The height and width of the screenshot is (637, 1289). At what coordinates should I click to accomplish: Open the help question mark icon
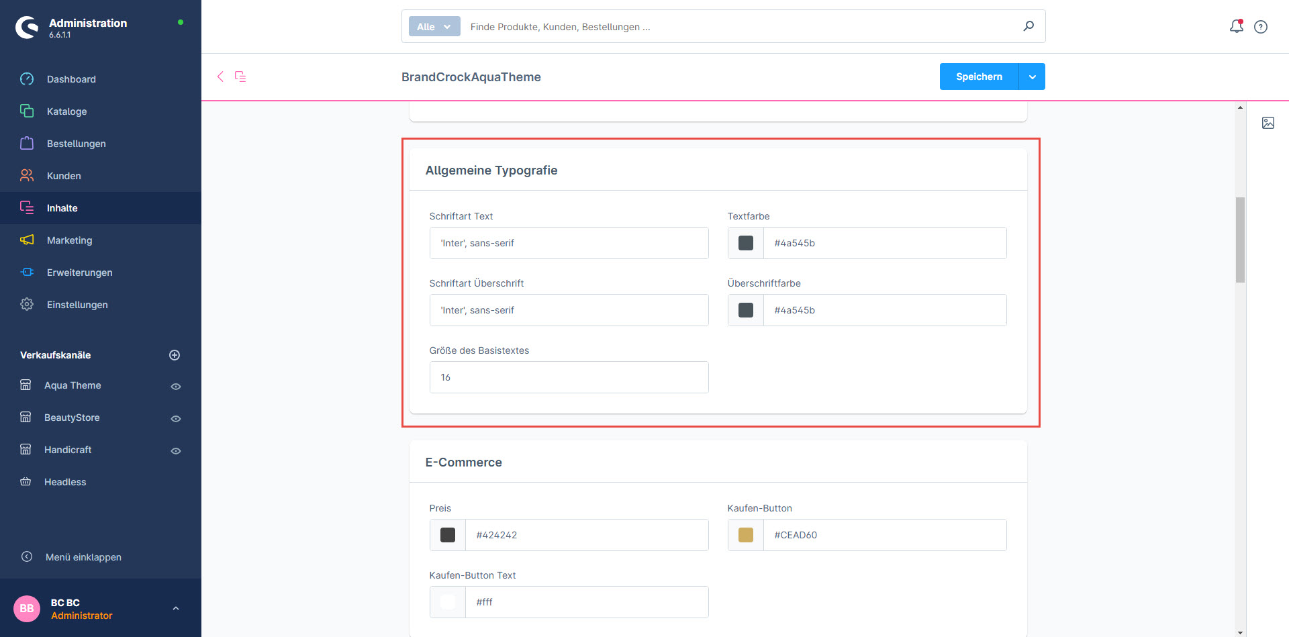[x=1261, y=27]
